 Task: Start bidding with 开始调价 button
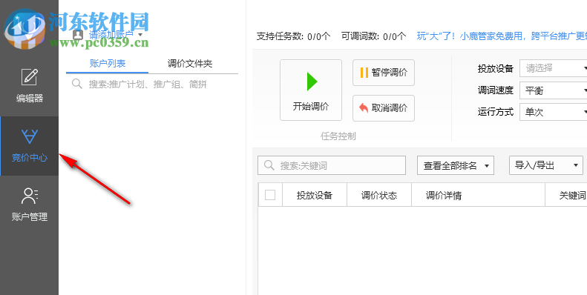coord(311,90)
